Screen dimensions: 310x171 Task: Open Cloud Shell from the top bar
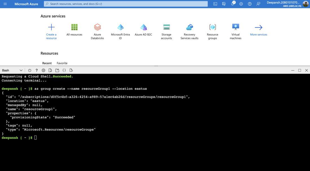(x=215, y=4)
